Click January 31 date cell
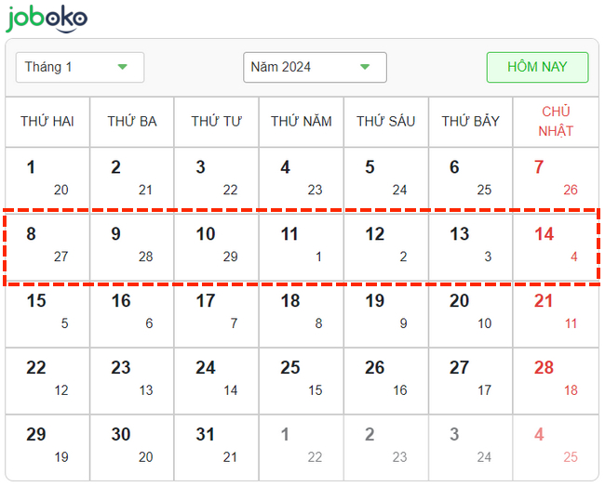 (x=217, y=445)
